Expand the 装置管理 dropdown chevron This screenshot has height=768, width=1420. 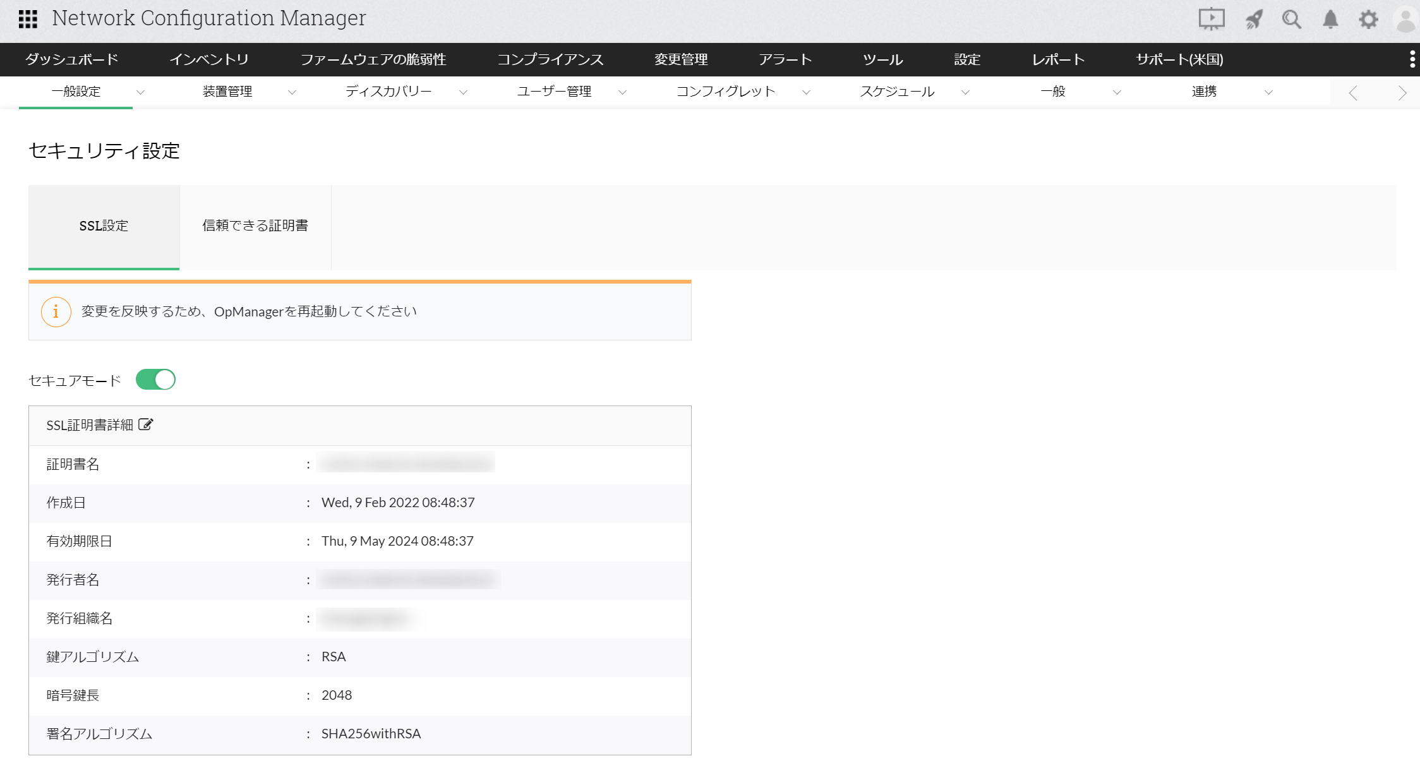(x=292, y=92)
